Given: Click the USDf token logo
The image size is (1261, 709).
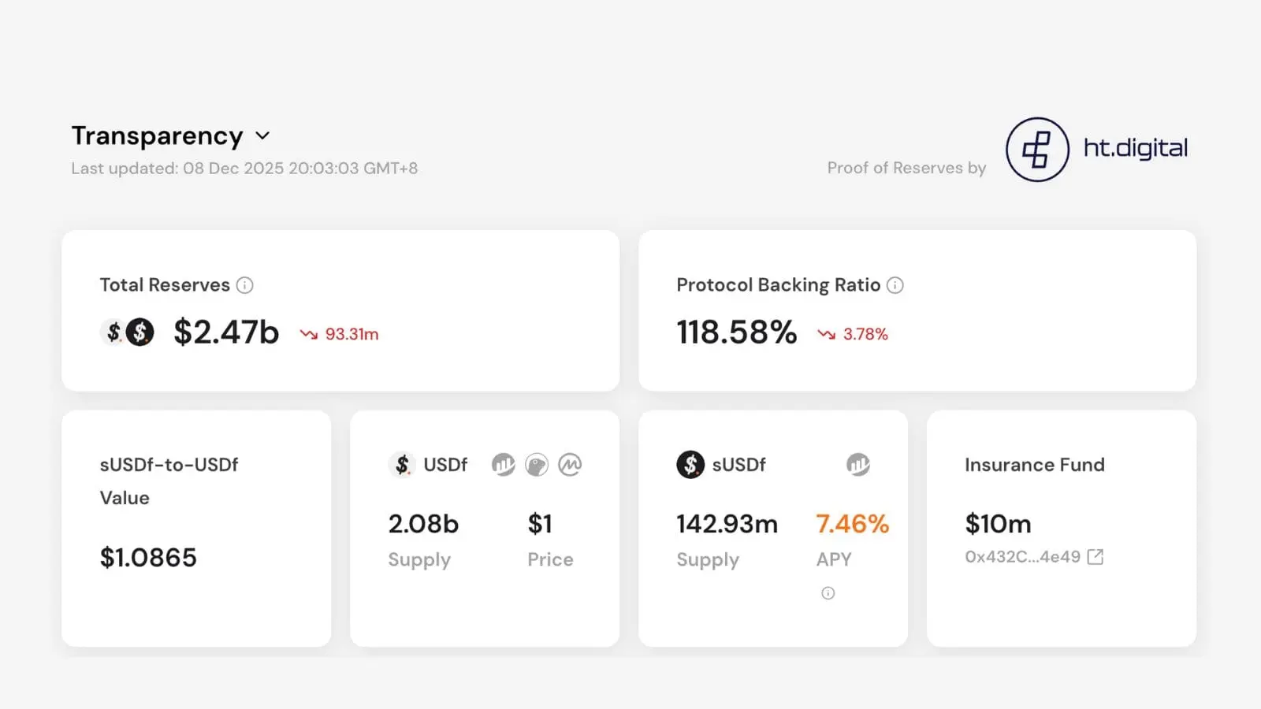Looking at the screenshot, I should pyautogui.click(x=402, y=465).
